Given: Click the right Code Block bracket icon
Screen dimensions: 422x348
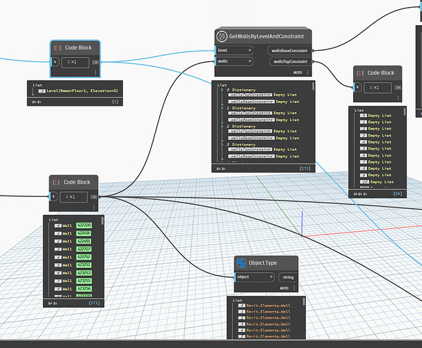Looking at the screenshot, I should 360,72.
